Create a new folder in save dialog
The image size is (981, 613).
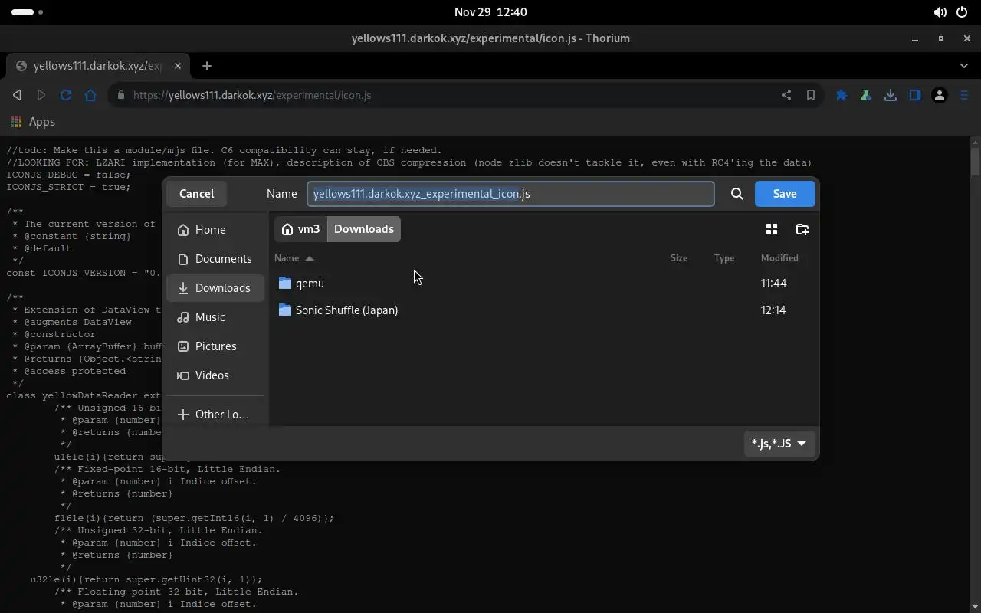(802, 229)
